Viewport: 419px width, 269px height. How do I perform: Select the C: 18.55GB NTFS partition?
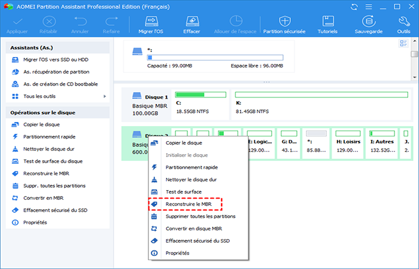click(x=200, y=102)
